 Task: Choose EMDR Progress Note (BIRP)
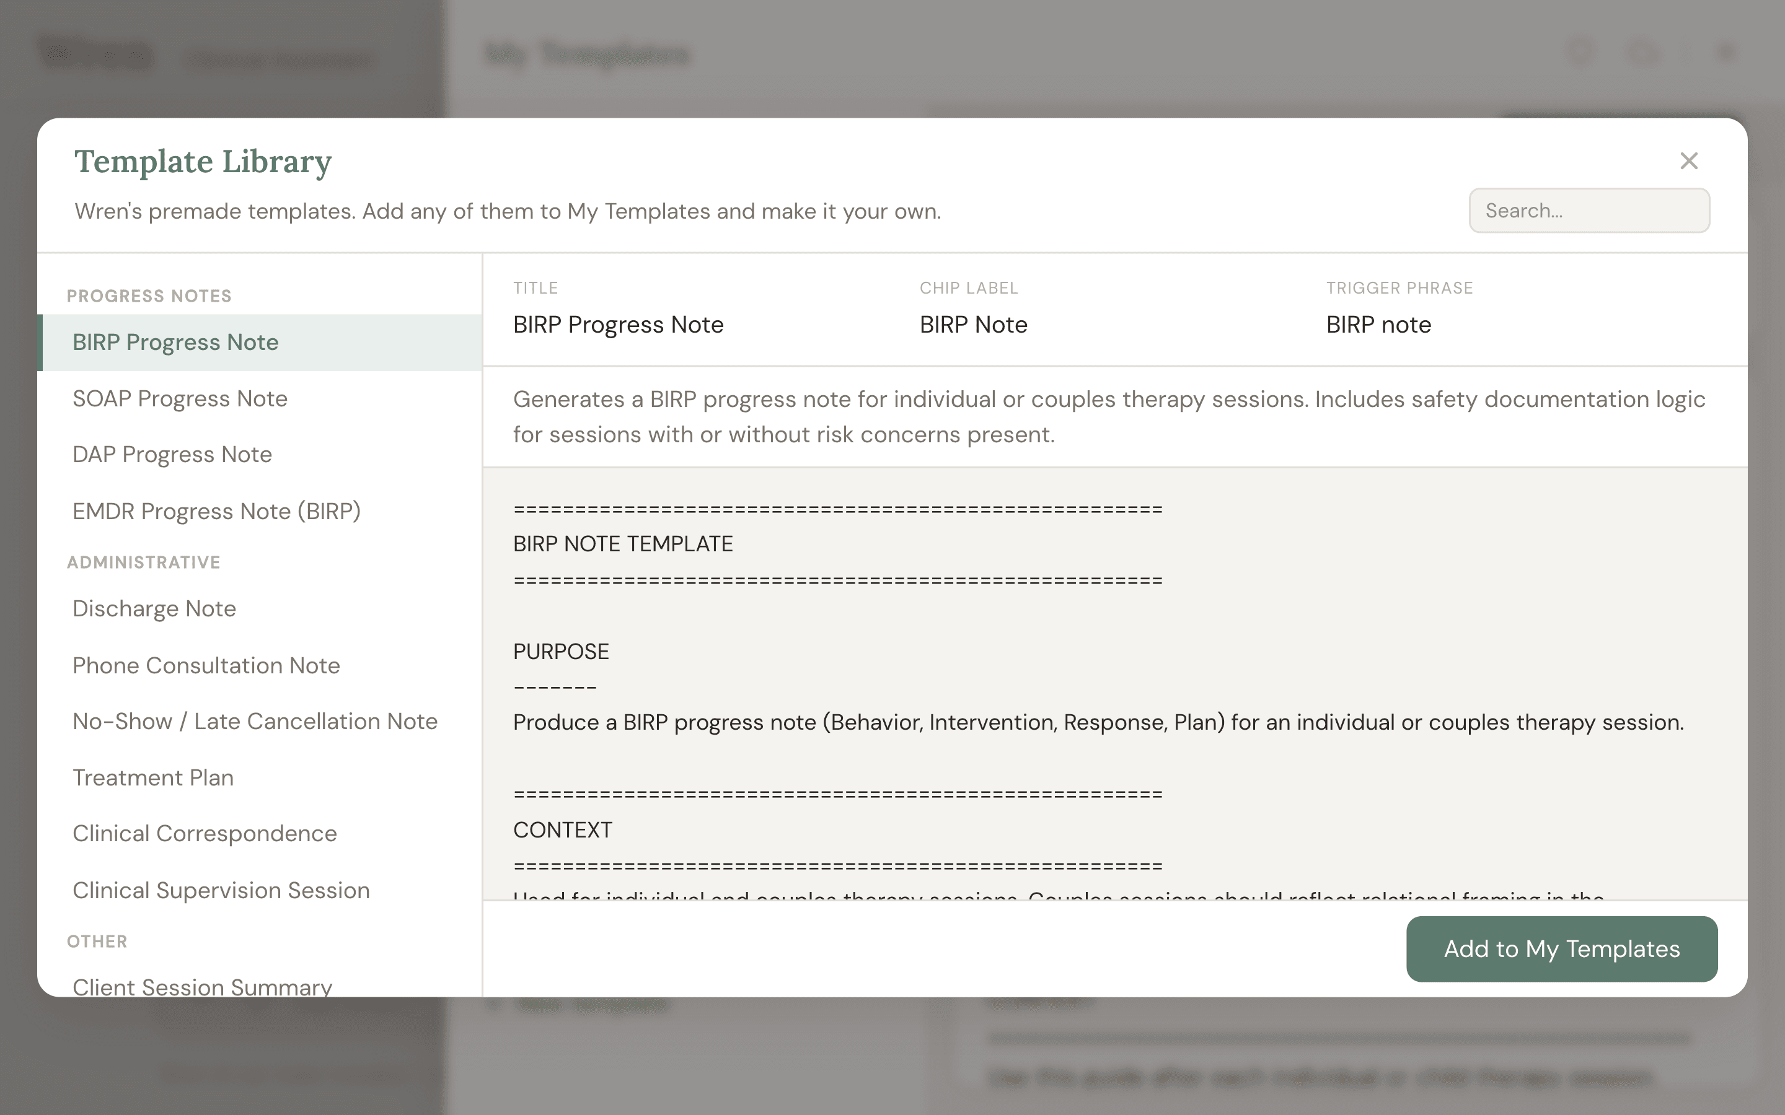tap(260, 511)
